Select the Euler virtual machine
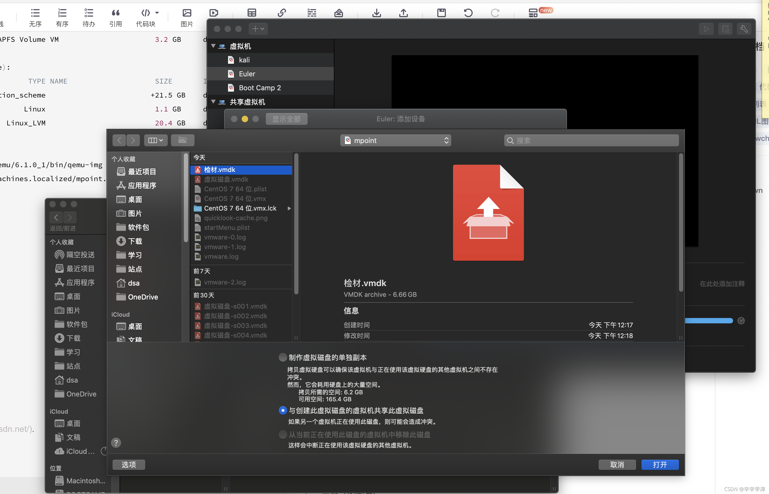The image size is (769, 494). 271,74
